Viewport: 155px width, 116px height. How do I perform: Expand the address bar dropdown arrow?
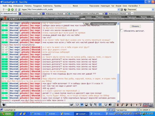pos(119,10)
